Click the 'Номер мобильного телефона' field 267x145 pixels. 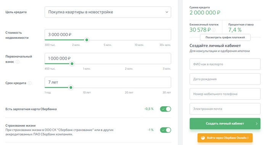[225, 94]
